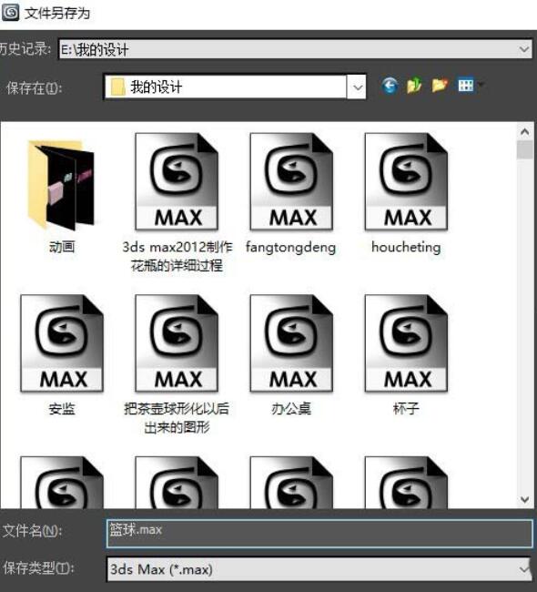Click the fangtongdeng file name label
The width and height of the screenshot is (537, 592).
(x=291, y=248)
